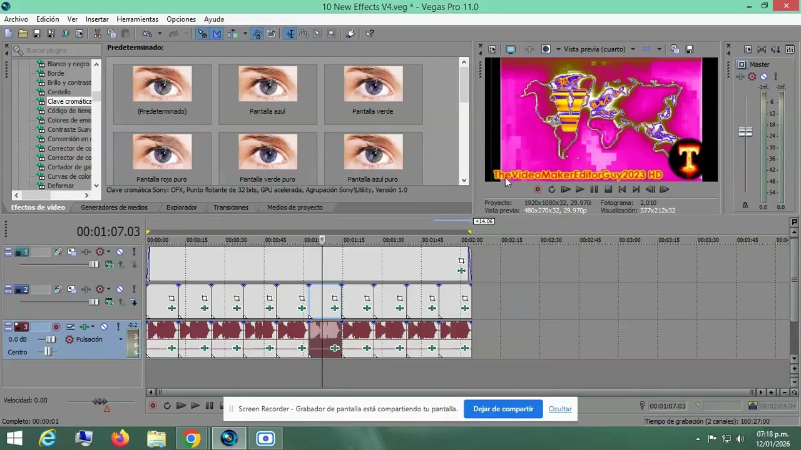Mute audio track 3
801x450 pixels.
coord(104,327)
